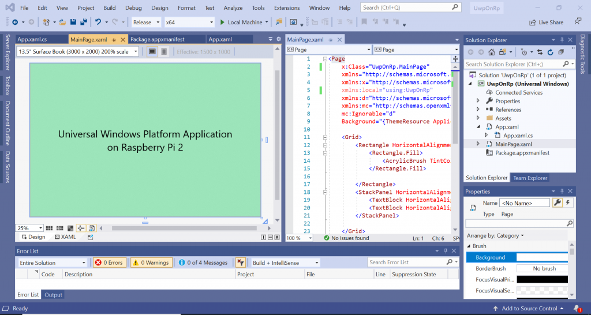Image resolution: width=591 pixels, height=315 pixels.
Task: Open notifications bell in status bar
Action: click(x=577, y=309)
